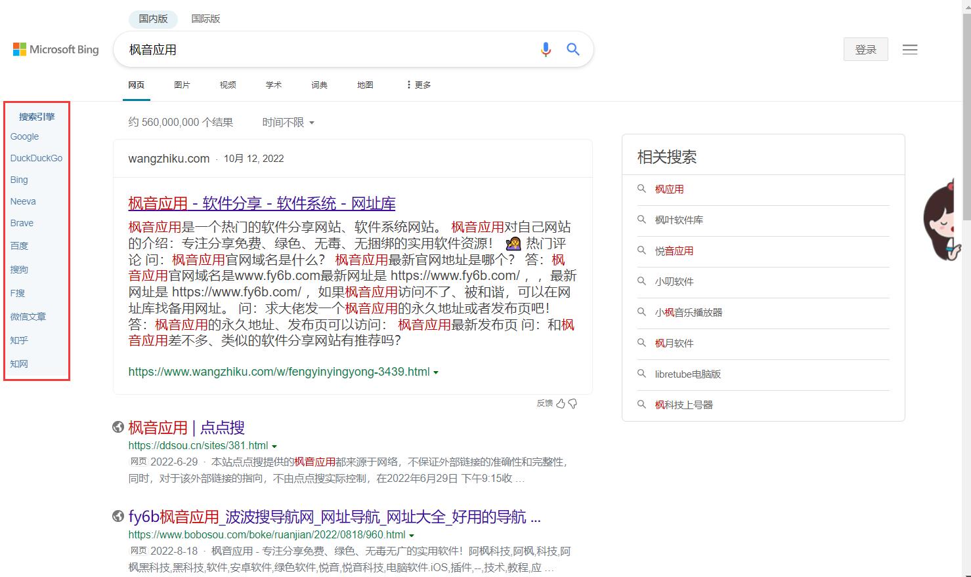
Task: Switch to the 词典 tab
Action: coord(320,85)
